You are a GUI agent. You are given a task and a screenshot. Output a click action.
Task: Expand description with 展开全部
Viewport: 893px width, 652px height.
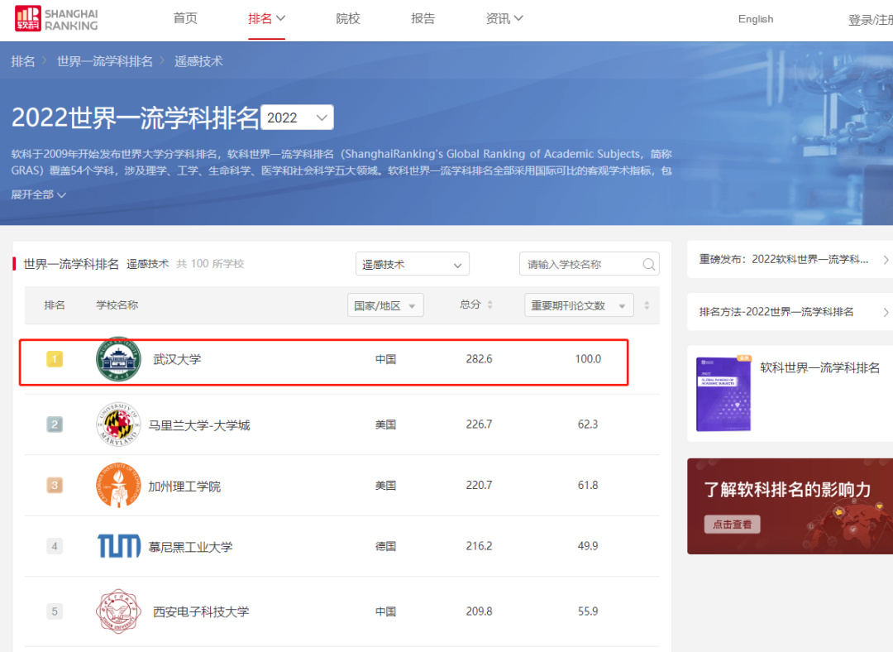[38, 195]
